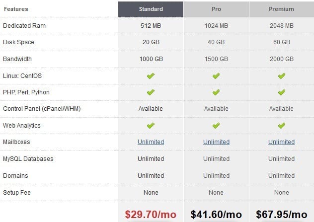Click the $29.70/mo Standard price
314x222 pixels.
[151, 215]
